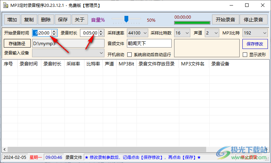271x163 pixels.
Task: Click the 采样率 column header
Action: [x=74, y=64]
